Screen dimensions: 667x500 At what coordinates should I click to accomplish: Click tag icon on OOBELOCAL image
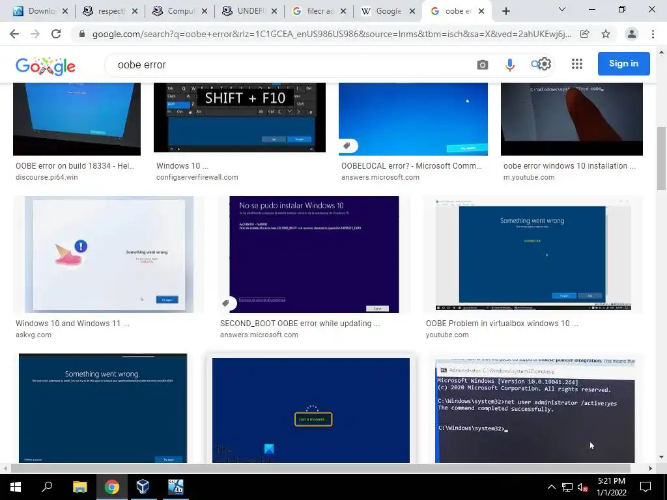[347, 146]
